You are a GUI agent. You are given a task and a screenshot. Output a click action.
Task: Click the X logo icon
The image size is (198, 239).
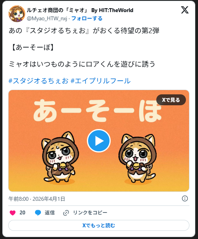point(185,10)
